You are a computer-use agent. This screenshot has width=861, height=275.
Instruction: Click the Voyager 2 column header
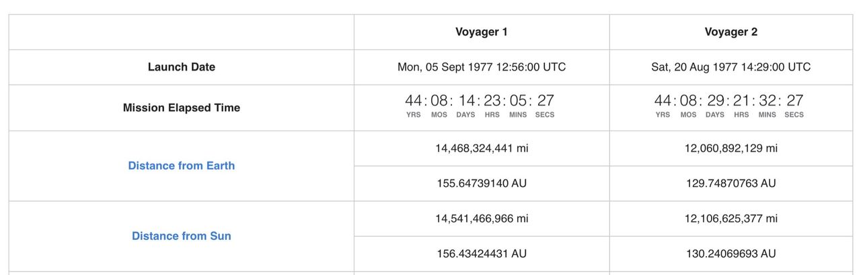coord(731,32)
